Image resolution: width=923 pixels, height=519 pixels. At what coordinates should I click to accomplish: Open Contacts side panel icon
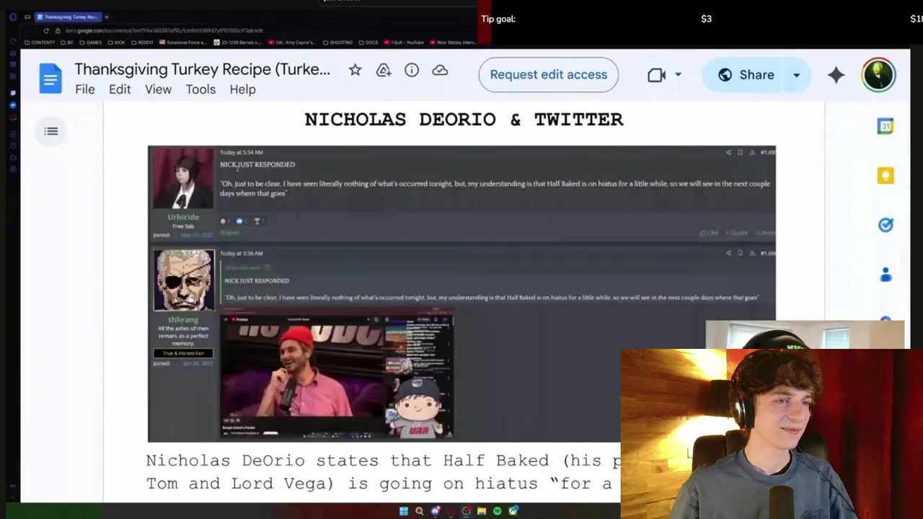[886, 275]
